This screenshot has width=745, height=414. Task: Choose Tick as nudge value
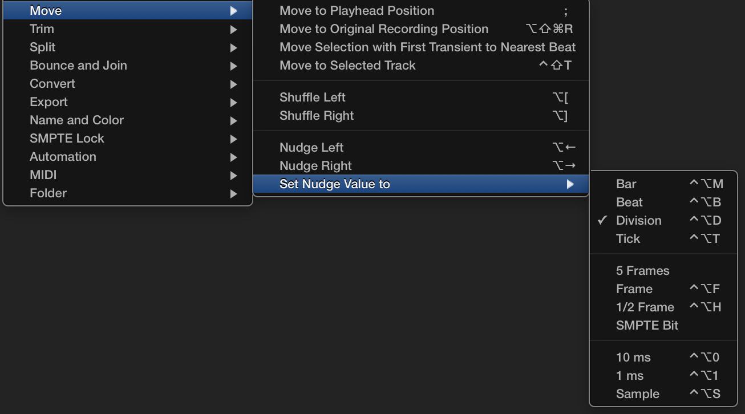pos(628,239)
